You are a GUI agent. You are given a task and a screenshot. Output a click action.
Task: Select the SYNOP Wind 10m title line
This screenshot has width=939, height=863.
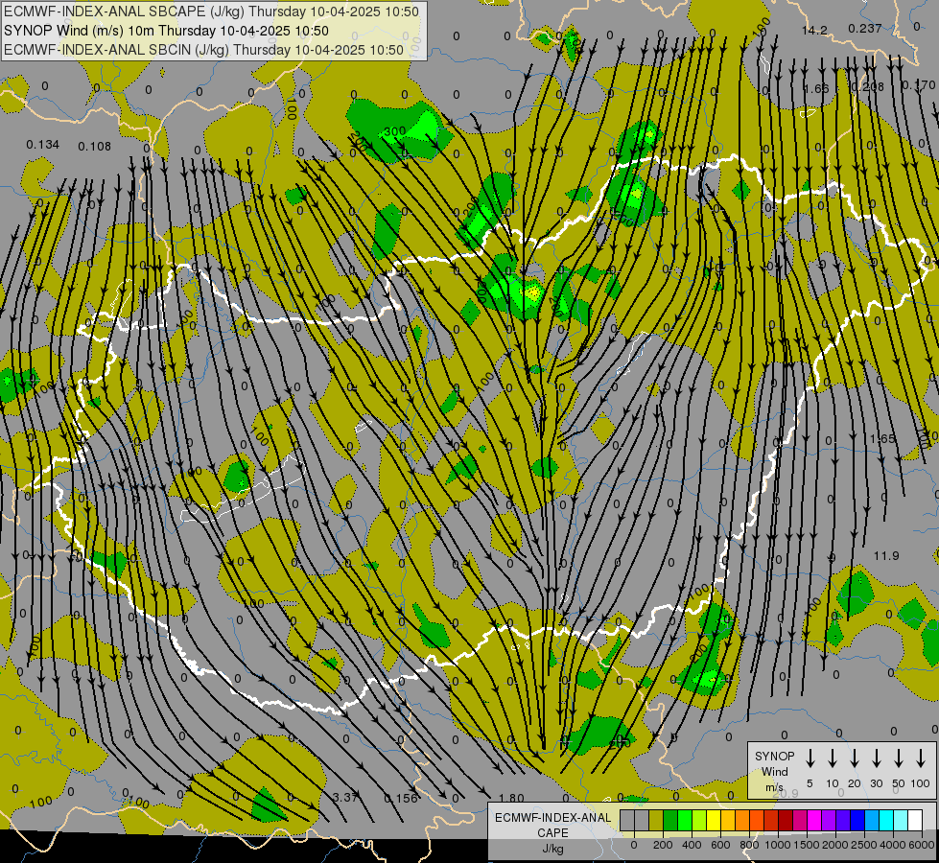tap(166, 31)
